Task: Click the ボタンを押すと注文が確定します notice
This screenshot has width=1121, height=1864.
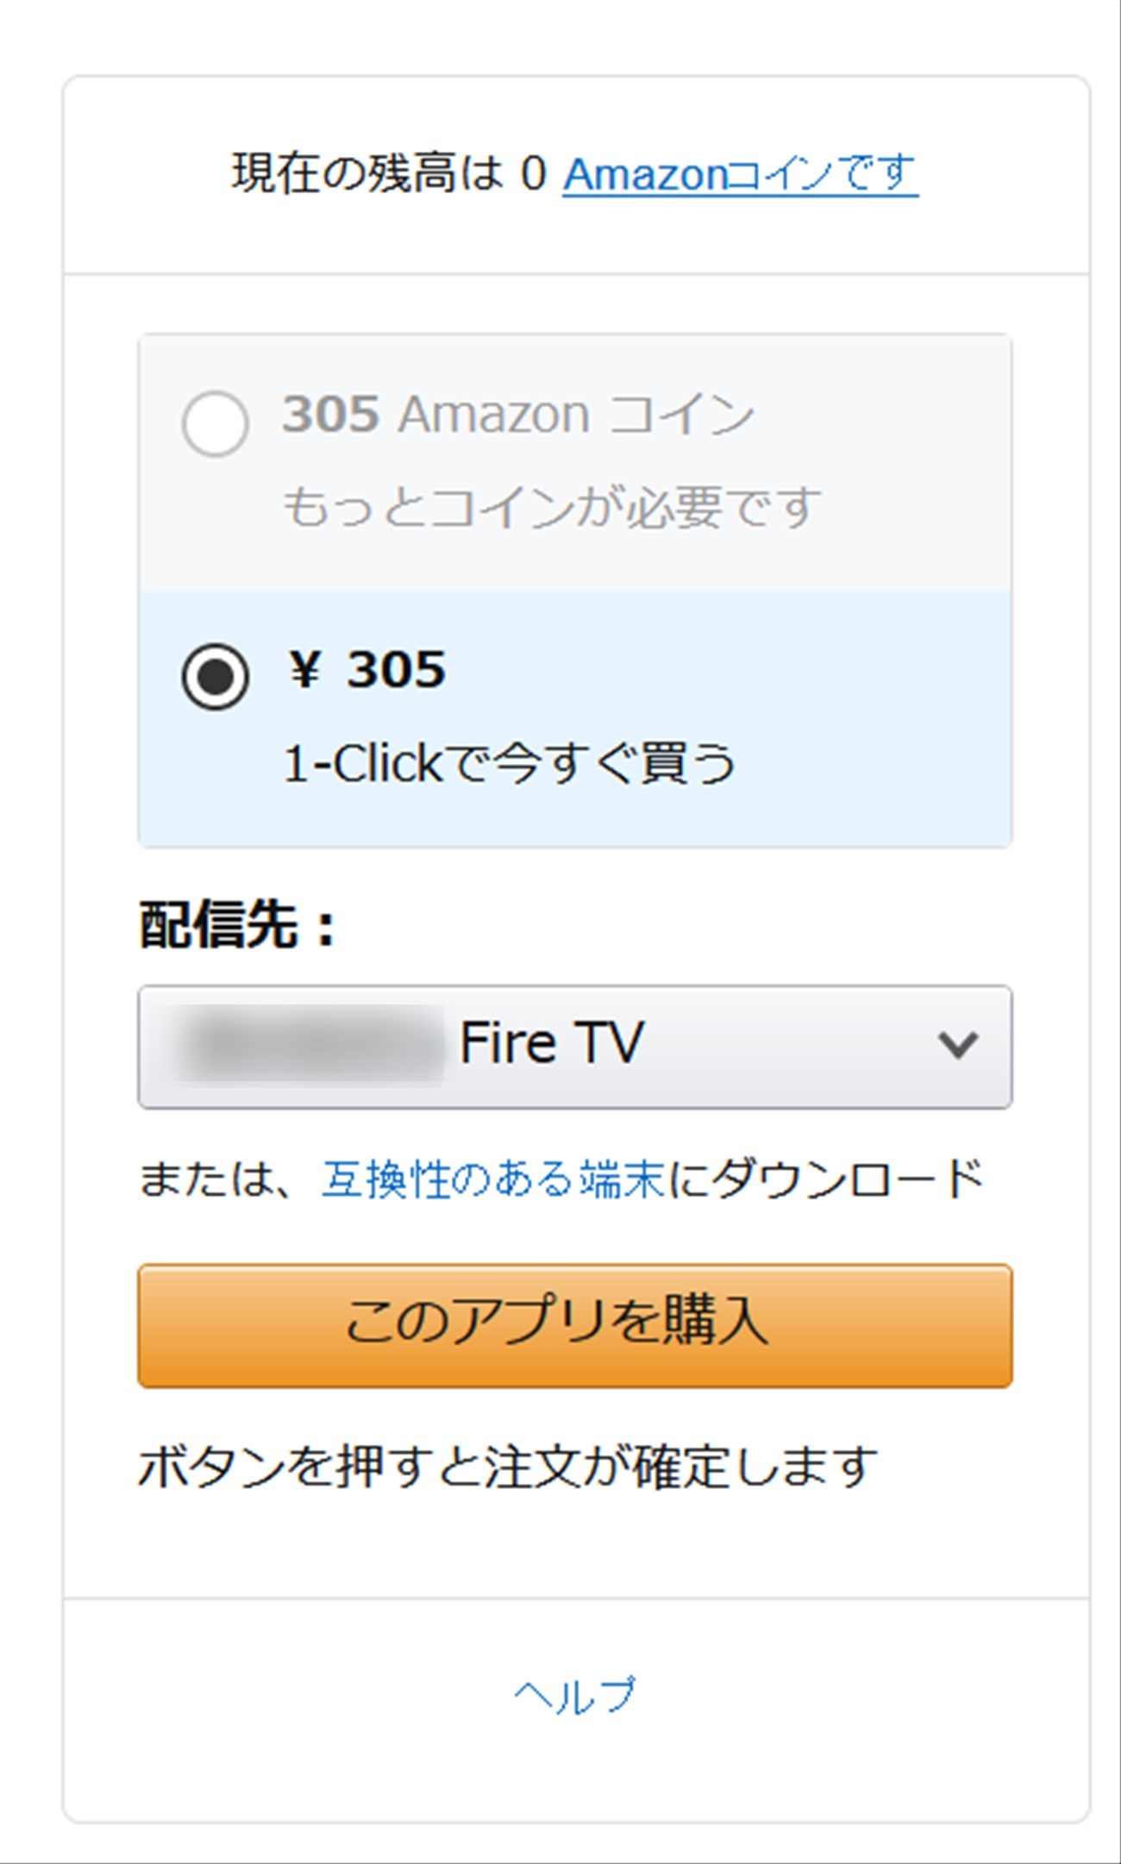Action: click(508, 1467)
